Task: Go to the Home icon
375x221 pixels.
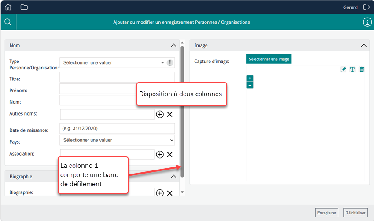Action: 8,7
